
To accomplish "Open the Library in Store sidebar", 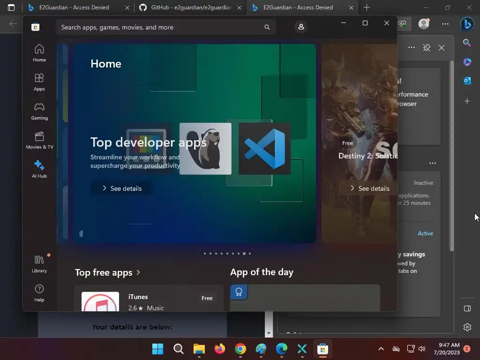I will point(39,264).
